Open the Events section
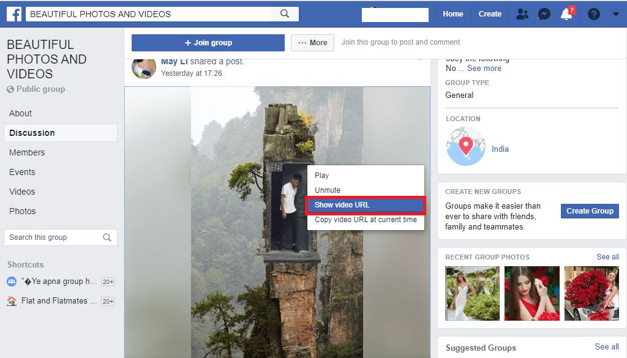Viewport: 627px width, 358px height. click(22, 172)
